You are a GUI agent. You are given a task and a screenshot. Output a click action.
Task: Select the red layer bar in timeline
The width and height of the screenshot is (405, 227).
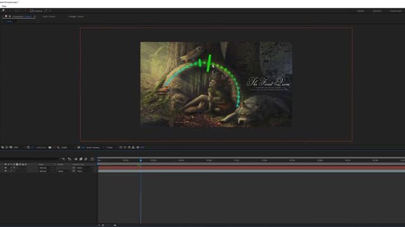251,168
